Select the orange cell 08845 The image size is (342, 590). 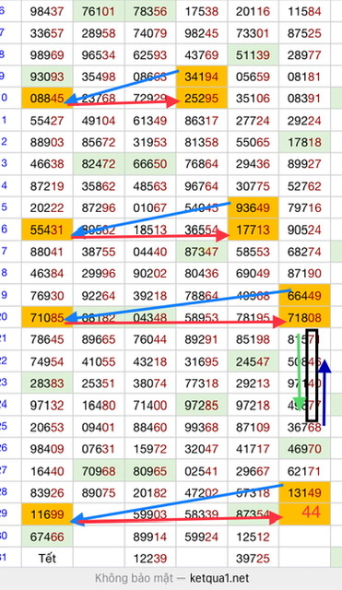[x=47, y=99]
